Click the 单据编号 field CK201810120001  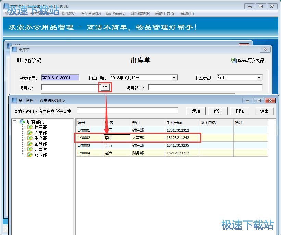(60, 78)
